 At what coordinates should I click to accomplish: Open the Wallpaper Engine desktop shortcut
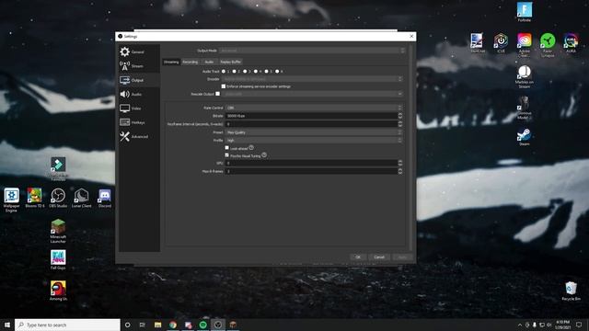11,200
